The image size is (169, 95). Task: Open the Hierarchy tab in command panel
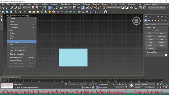coord(154,17)
